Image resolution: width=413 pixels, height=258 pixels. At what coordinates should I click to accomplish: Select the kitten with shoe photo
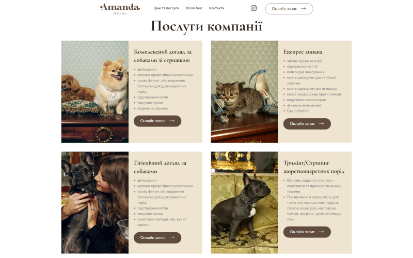click(x=244, y=92)
